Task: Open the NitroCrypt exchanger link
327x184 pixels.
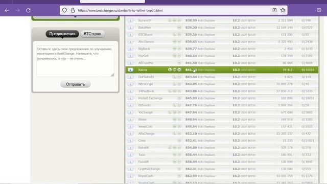Action: click(x=146, y=84)
